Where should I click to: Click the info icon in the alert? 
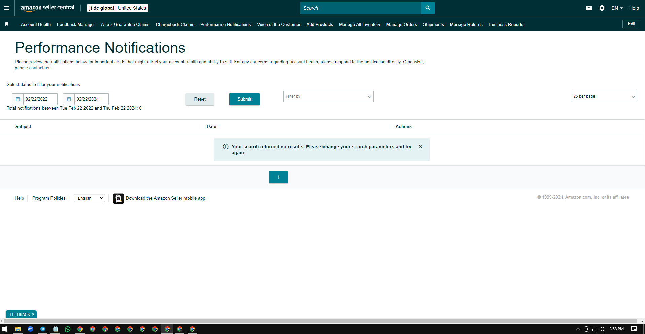pos(226,147)
